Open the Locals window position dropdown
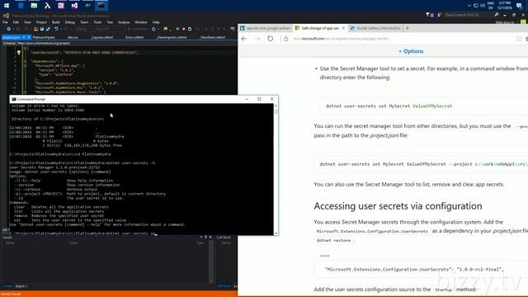 click(x=201, y=238)
